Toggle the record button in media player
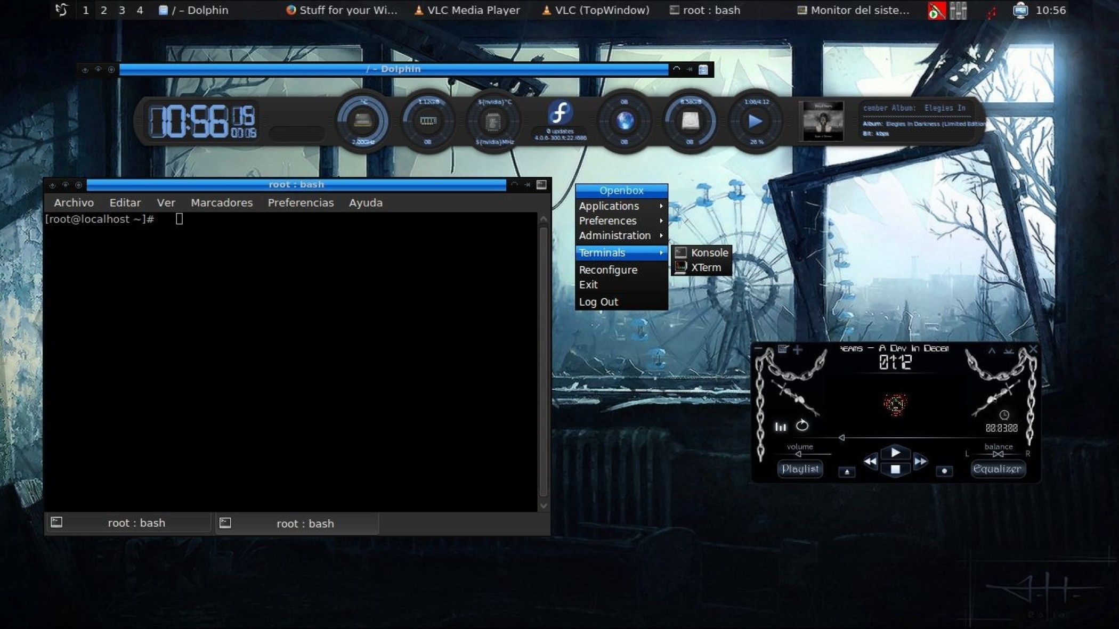The width and height of the screenshot is (1119, 629). pos(944,471)
